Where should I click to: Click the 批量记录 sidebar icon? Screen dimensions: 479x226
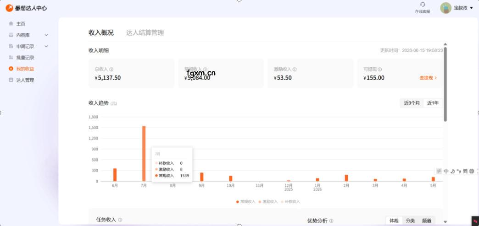(x=11, y=58)
